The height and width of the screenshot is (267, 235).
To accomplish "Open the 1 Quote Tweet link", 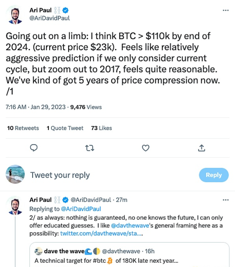I will 65,128.
